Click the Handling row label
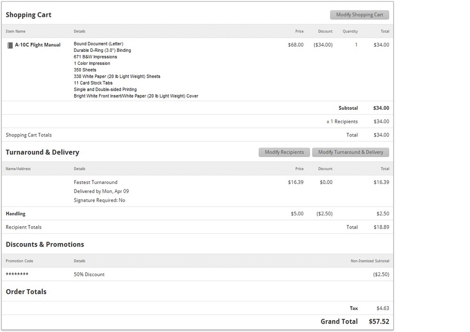Image resolution: width=470 pixels, height=332 pixels. (x=16, y=214)
